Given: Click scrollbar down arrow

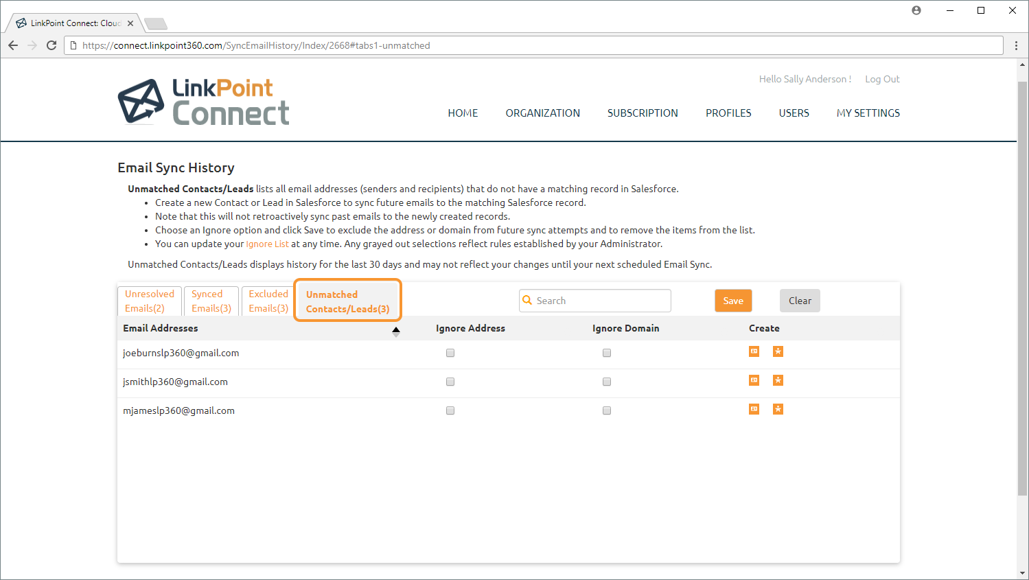Looking at the screenshot, I should coord(1022,573).
